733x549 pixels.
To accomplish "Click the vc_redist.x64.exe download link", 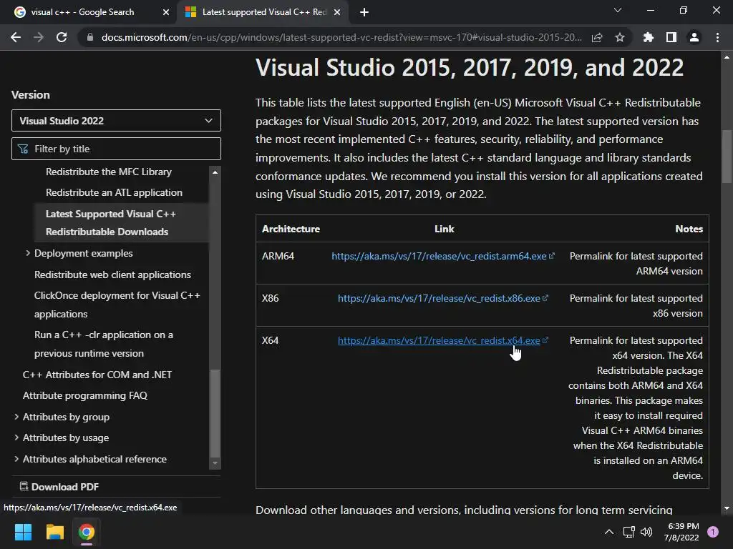I will tap(438, 340).
